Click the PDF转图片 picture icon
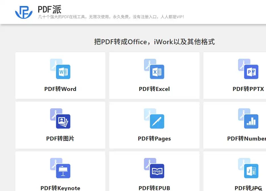 (60, 118)
